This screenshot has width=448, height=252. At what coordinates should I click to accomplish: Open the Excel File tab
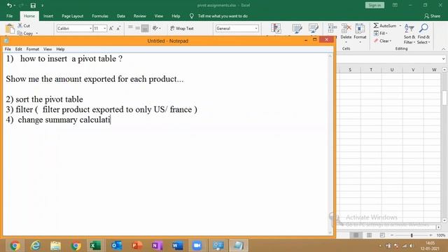pyautogui.click(x=9, y=16)
